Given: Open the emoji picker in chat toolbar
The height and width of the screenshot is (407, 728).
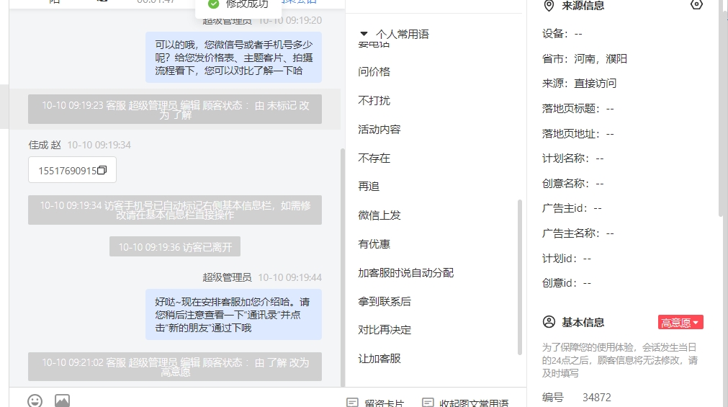Looking at the screenshot, I should tap(35, 401).
